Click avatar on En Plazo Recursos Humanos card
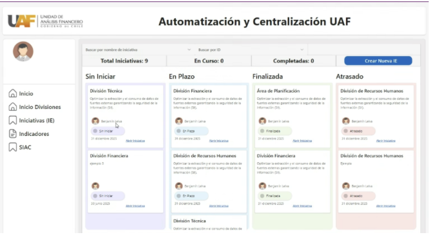This screenshot has width=430, height=237. tap(179, 186)
